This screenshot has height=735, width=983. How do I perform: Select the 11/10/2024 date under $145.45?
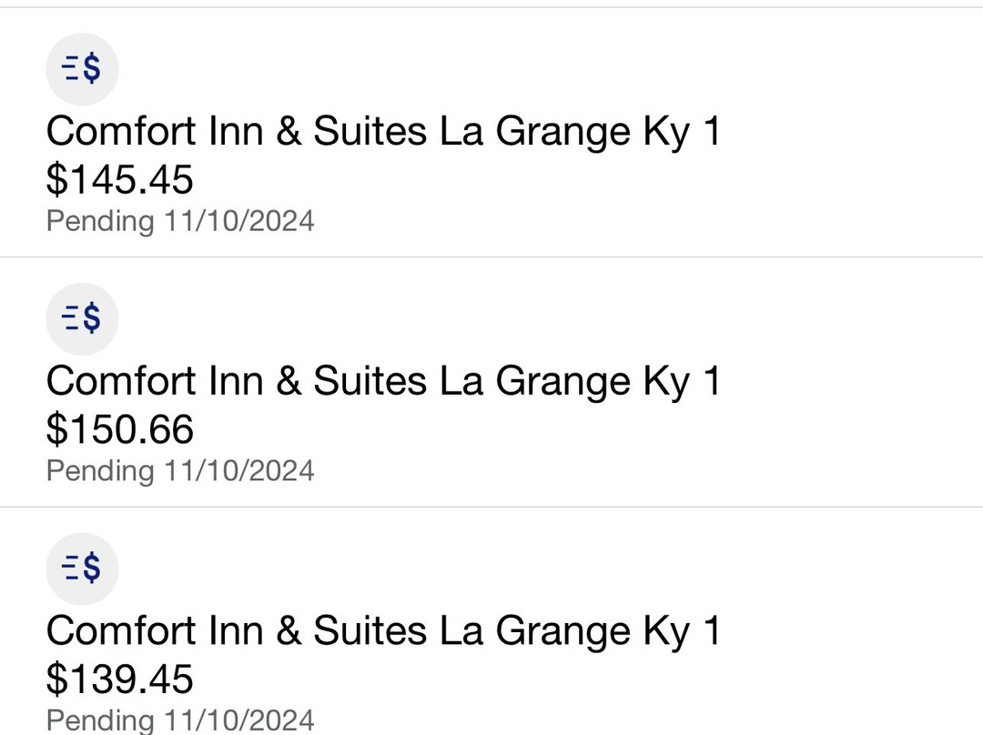(x=239, y=221)
